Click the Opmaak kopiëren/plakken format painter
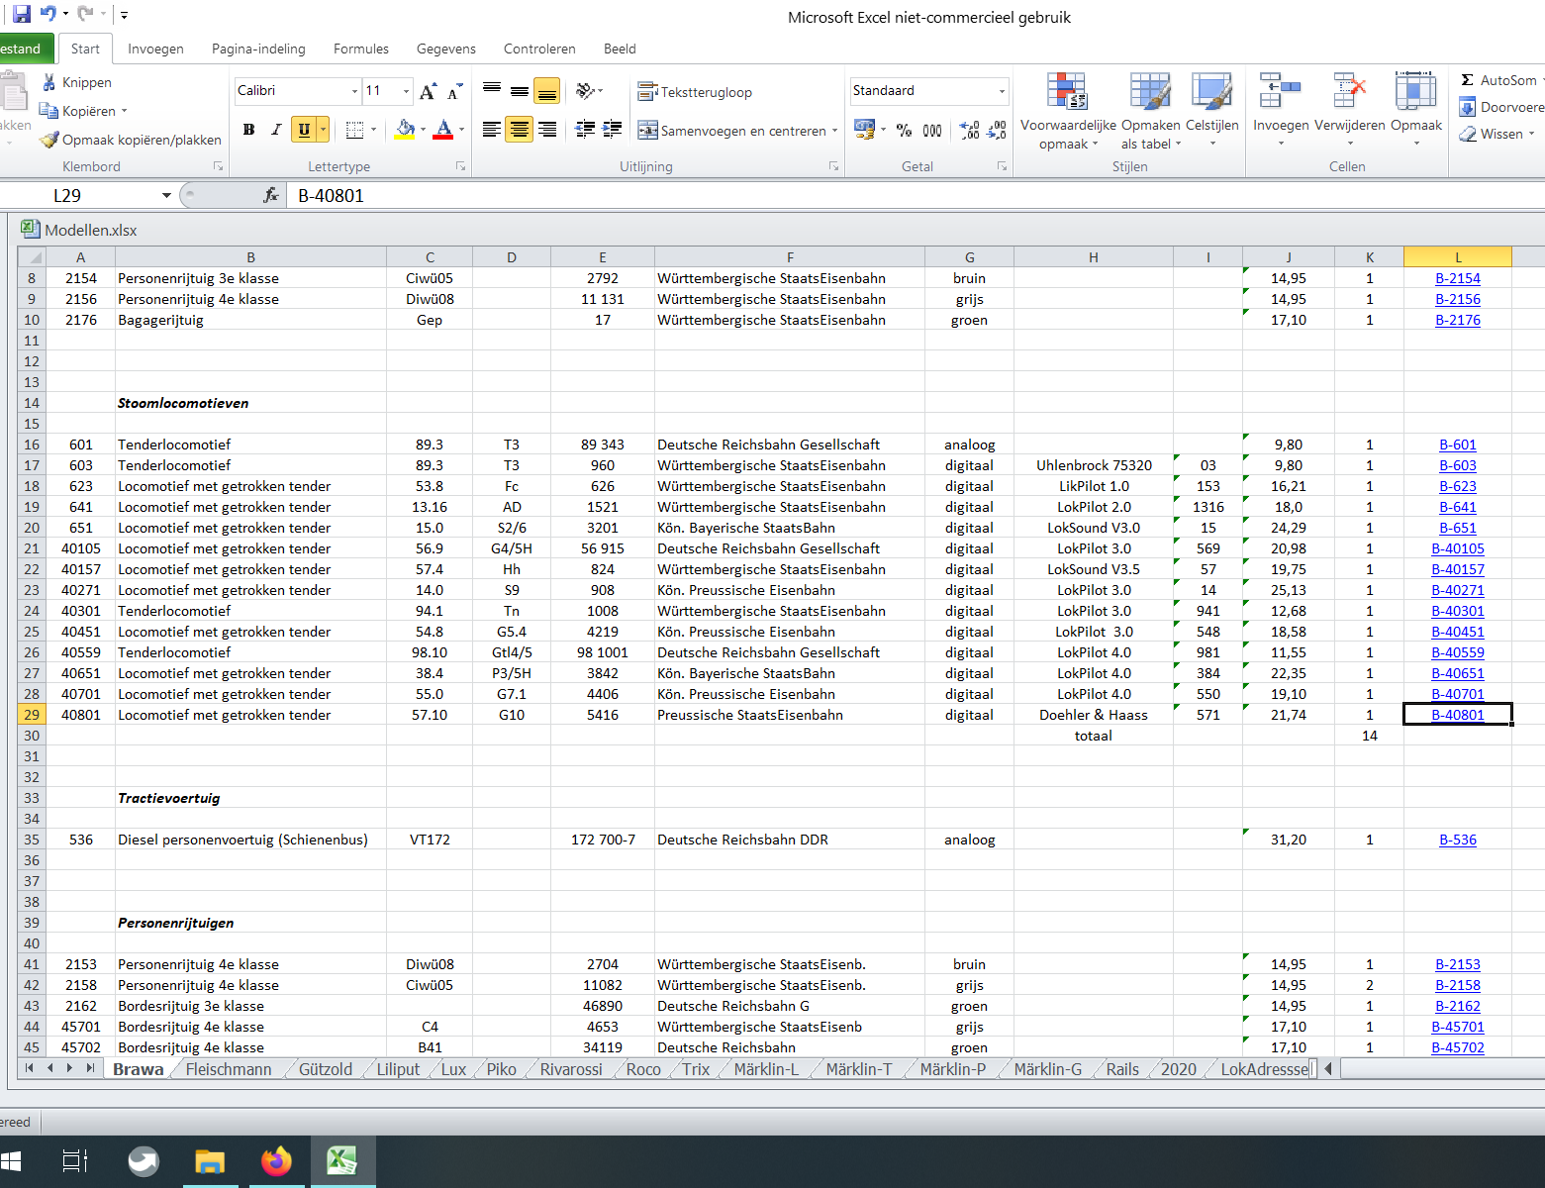The image size is (1545, 1188). click(130, 140)
